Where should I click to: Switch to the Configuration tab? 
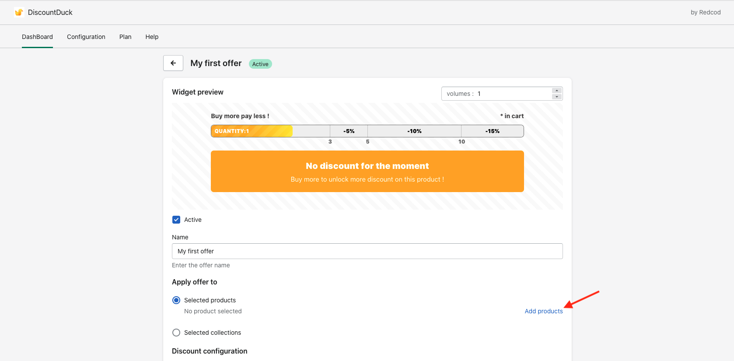click(86, 37)
